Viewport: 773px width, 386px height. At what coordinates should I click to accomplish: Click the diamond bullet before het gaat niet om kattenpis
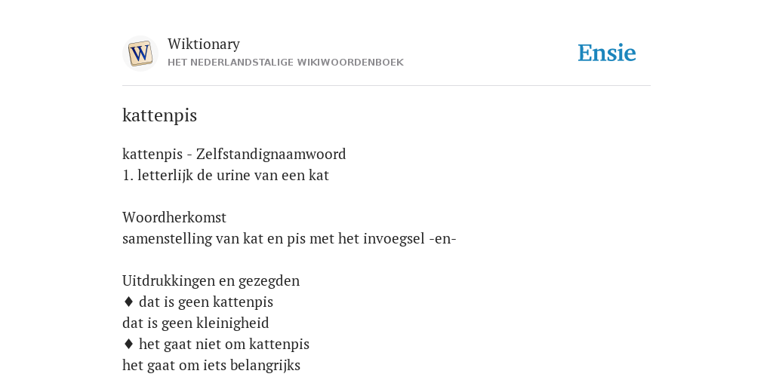click(x=128, y=344)
